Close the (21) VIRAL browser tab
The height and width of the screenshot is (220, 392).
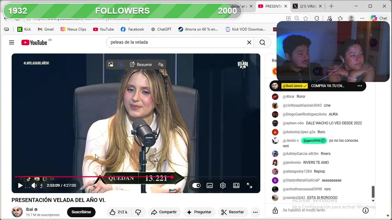point(321,6)
